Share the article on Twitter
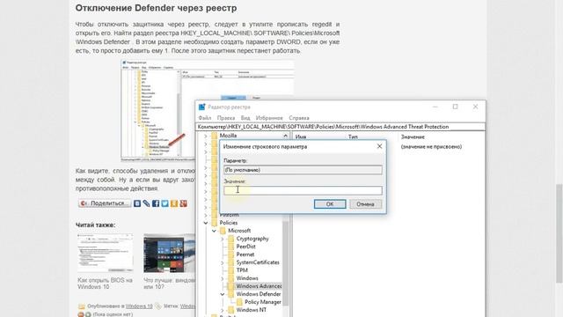The width and height of the screenshot is (563, 317). (165, 203)
